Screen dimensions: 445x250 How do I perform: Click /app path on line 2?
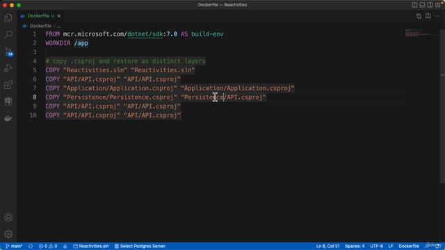click(x=81, y=43)
